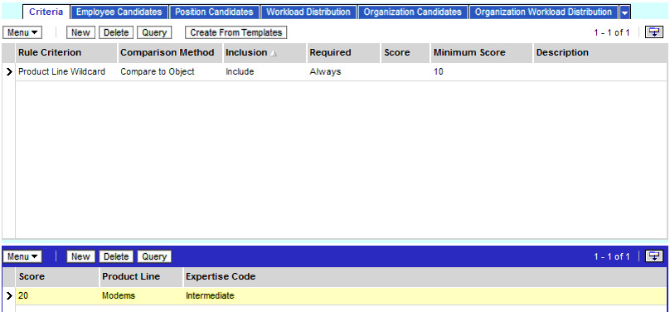Click the 1 - 1 of 1 counter in lower list
670x312 pixels.
point(611,257)
